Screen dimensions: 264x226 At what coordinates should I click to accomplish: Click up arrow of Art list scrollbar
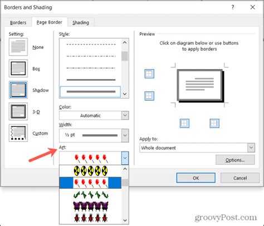125,169
